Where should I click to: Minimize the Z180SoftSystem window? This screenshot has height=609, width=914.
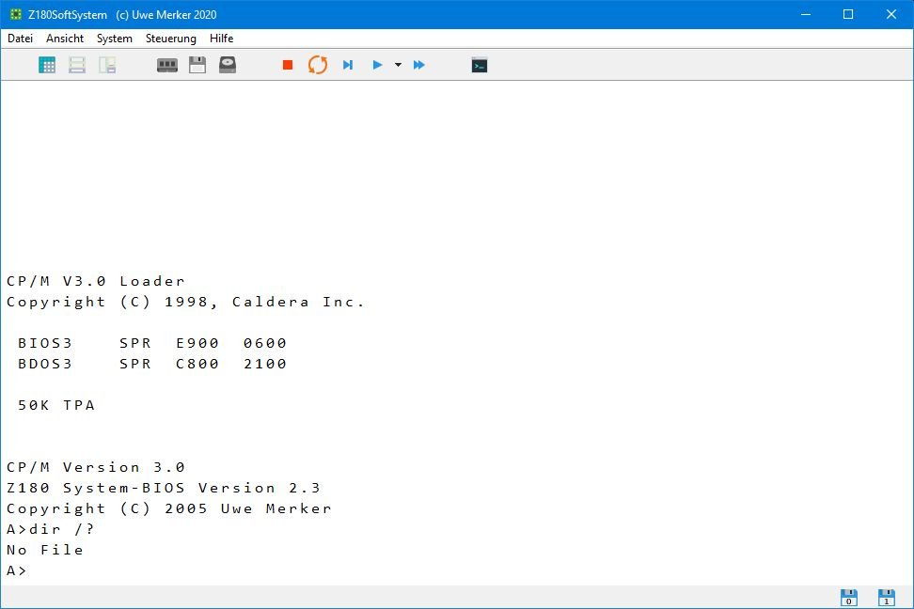pos(806,14)
